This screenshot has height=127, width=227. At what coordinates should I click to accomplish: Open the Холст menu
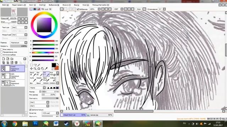point(32,5)
